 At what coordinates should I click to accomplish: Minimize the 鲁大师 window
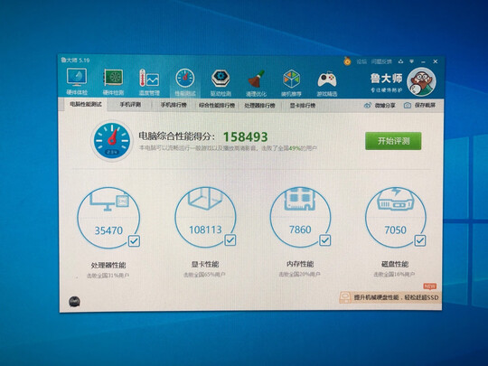pyautogui.click(x=423, y=61)
